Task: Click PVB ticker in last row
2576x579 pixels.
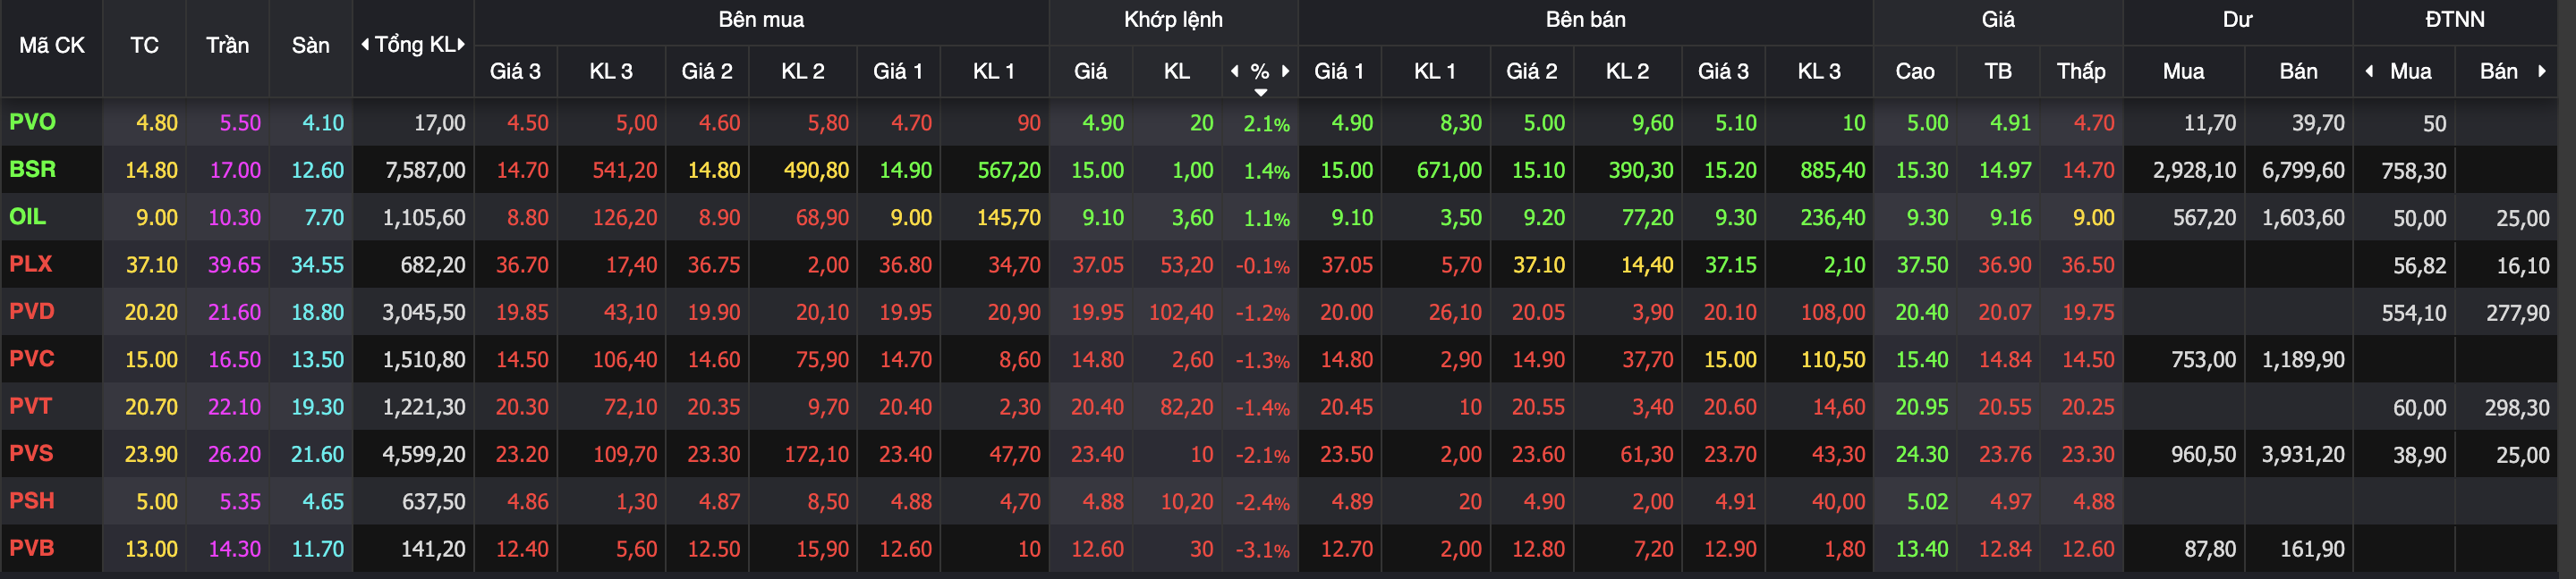Action: coord(31,548)
